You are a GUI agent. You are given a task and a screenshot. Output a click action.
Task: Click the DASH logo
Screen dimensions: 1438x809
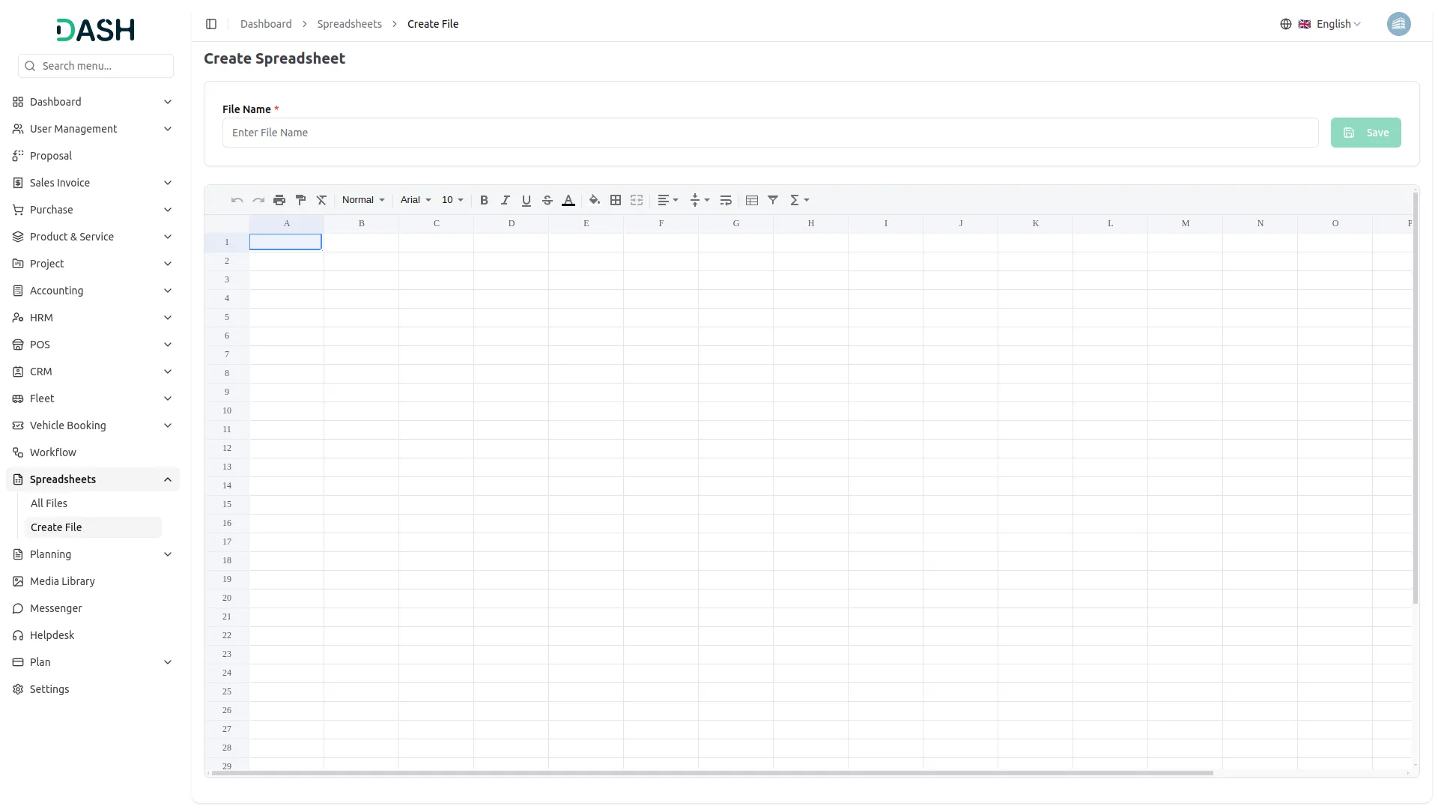tap(96, 30)
